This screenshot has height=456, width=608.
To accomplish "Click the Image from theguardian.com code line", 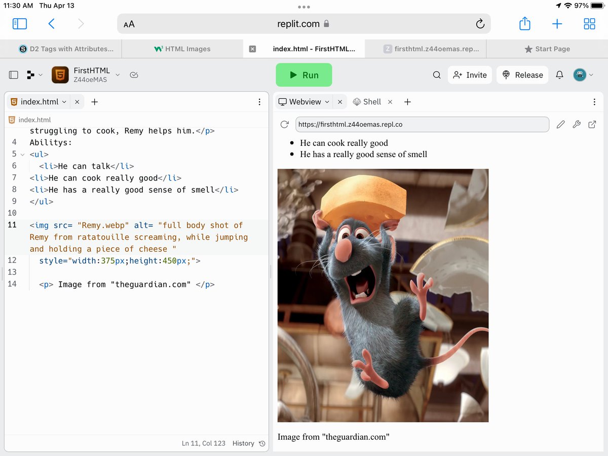I will (127, 284).
